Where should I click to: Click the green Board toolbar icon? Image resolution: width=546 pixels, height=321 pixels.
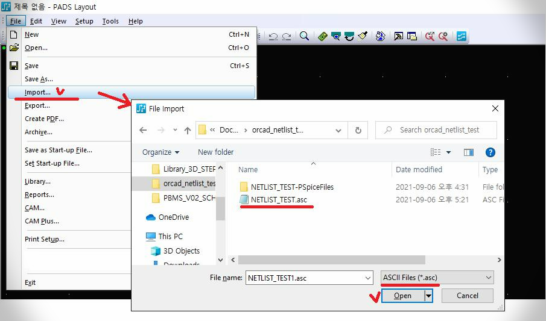(x=322, y=36)
